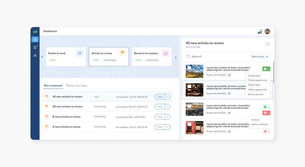Open the Select action dropdown
The width and height of the screenshot is (305, 167).
point(260,56)
